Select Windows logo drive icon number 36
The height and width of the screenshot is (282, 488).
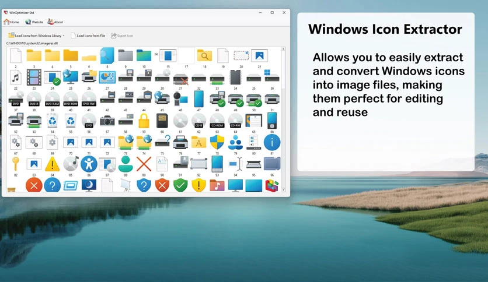(272, 76)
